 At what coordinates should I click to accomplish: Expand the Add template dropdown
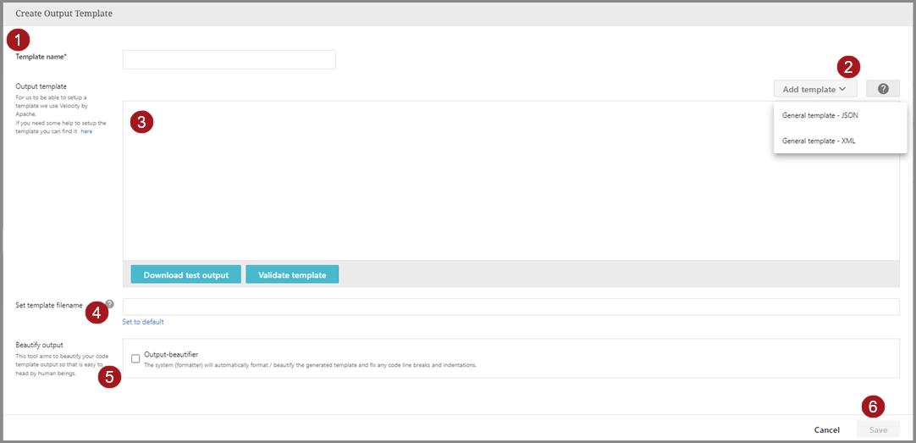[814, 89]
